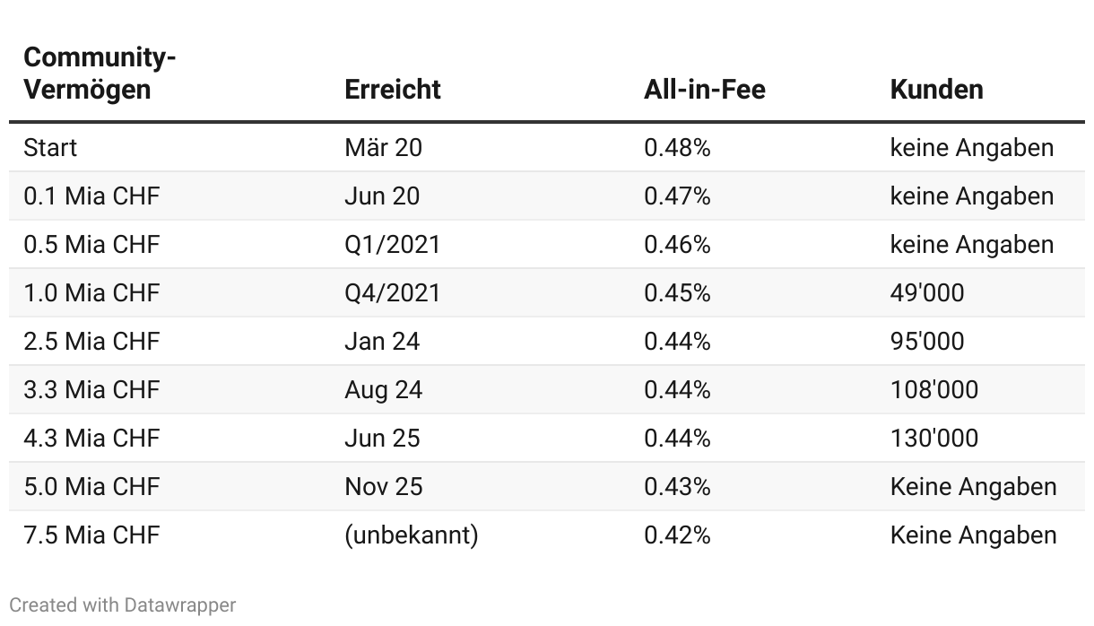Click the Q1/2021 date cell
The width and height of the screenshot is (1094, 626).
click(x=392, y=245)
